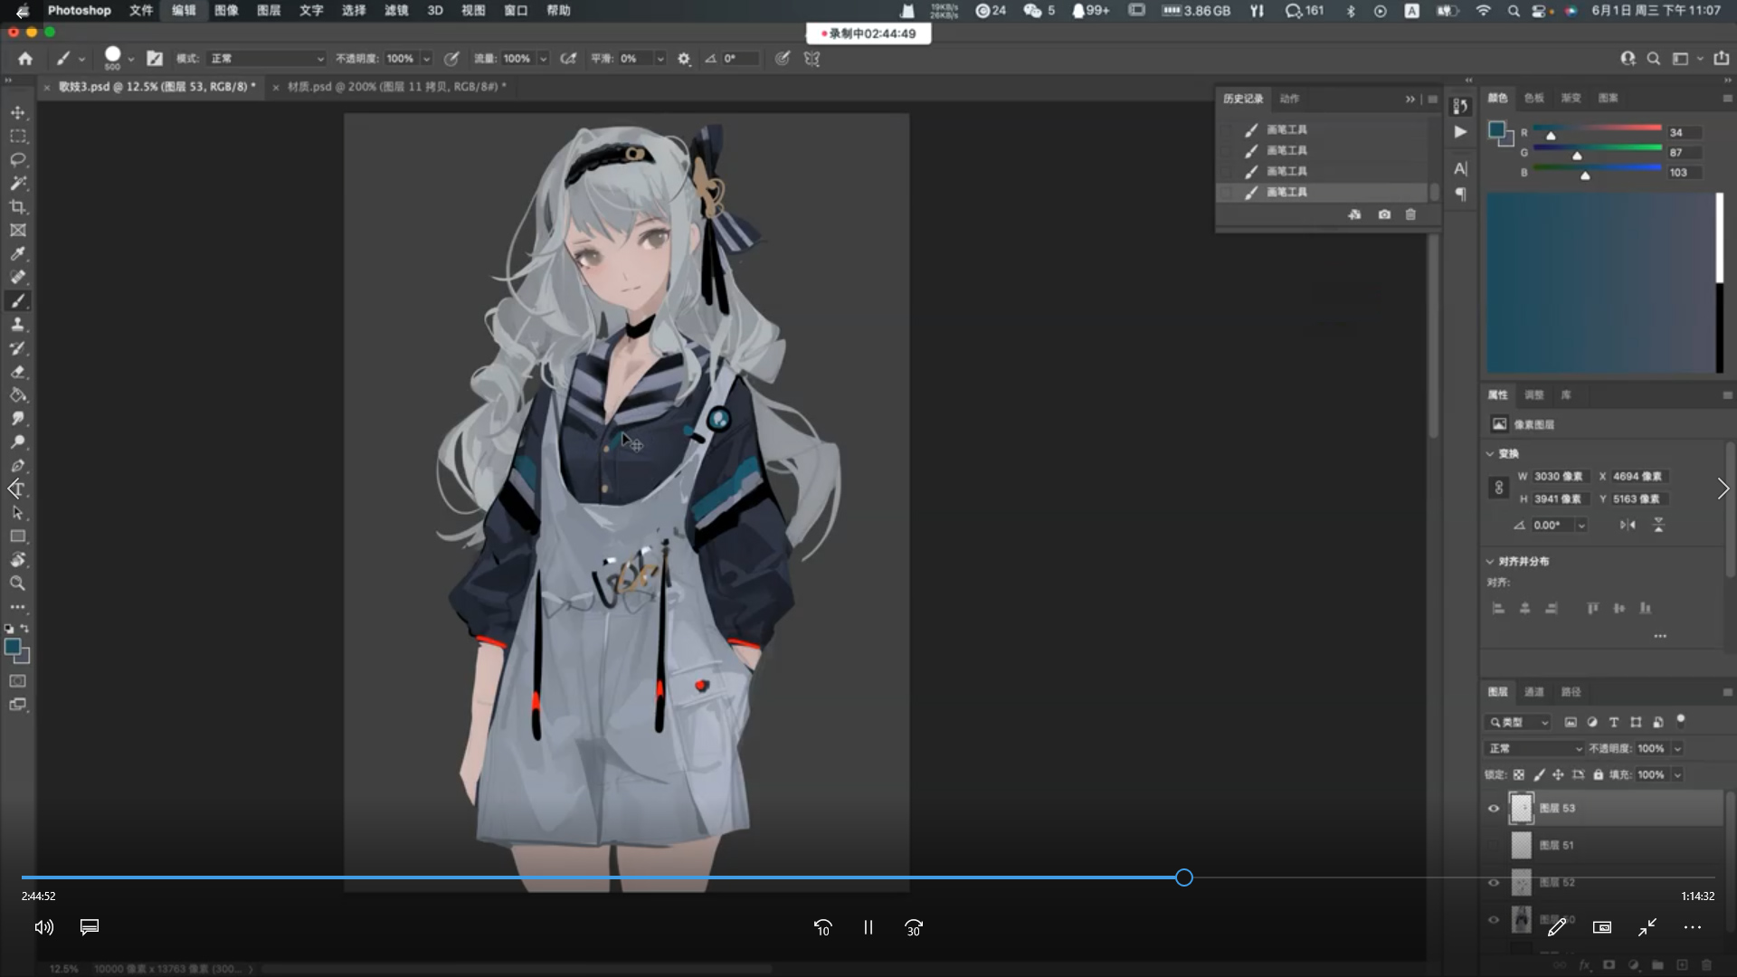Select the Move tool
The image size is (1737, 977).
click(x=17, y=113)
